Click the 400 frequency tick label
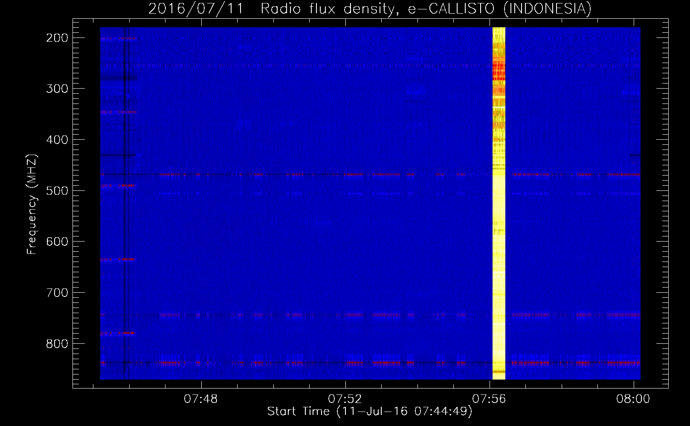The image size is (690, 426). point(57,140)
